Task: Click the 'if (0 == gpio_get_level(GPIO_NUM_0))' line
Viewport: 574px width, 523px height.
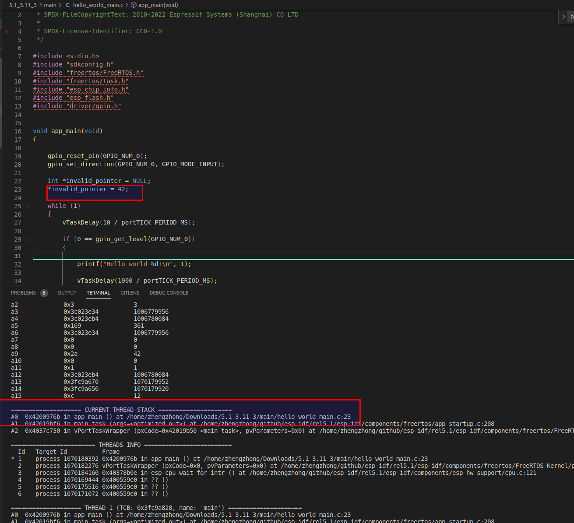Action: (129, 239)
